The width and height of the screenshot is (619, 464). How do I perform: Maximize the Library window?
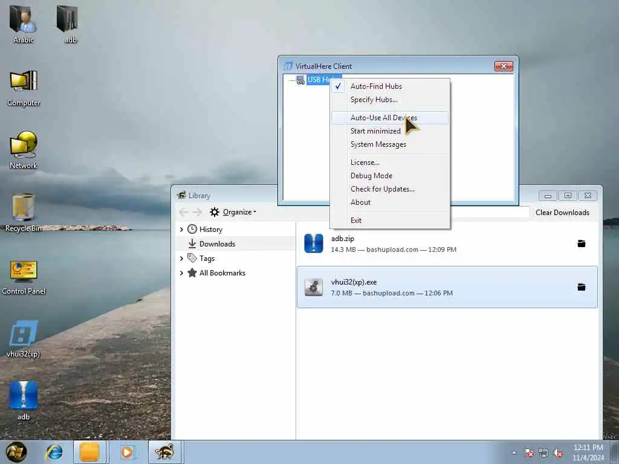(567, 196)
